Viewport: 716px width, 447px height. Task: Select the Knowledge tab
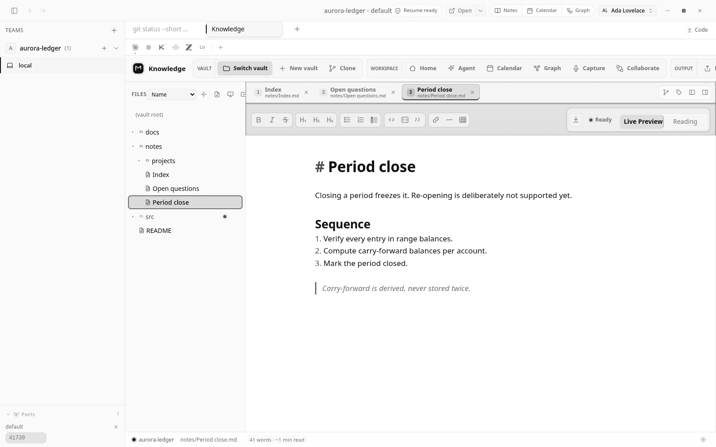pos(244,29)
